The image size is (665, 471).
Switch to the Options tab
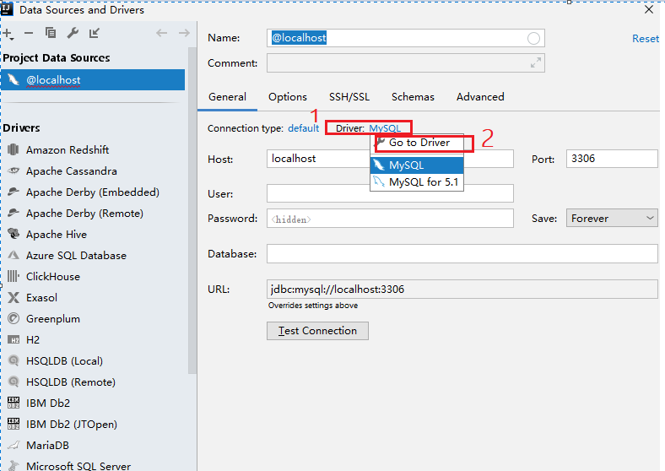[288, 97]
